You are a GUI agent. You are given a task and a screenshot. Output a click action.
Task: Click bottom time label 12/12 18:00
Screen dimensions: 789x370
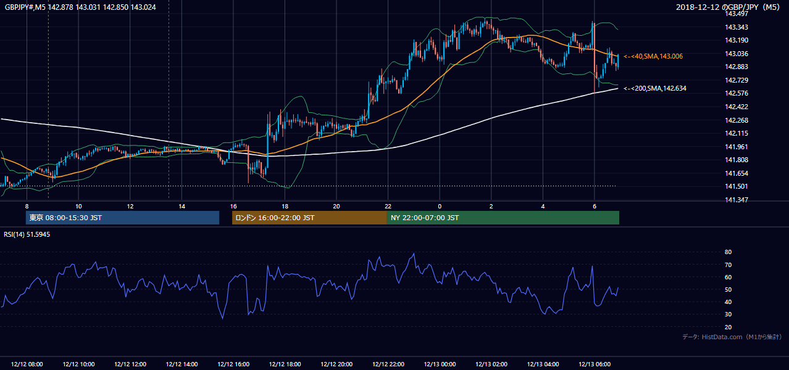click(285, 364)
